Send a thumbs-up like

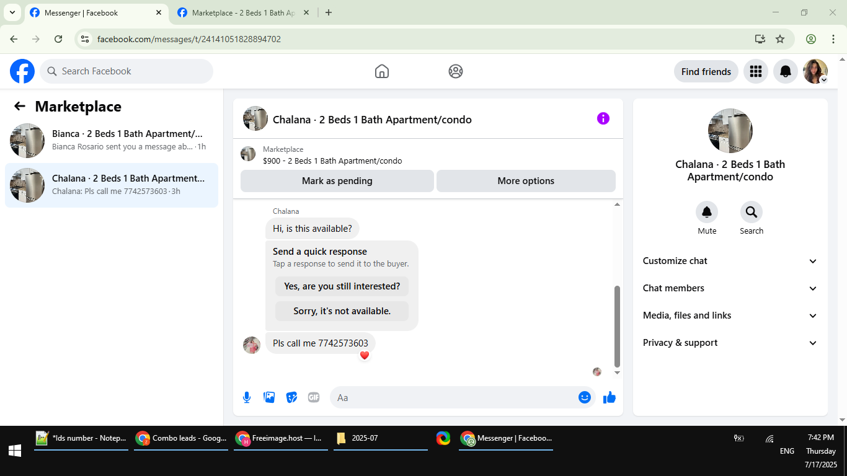610,397
